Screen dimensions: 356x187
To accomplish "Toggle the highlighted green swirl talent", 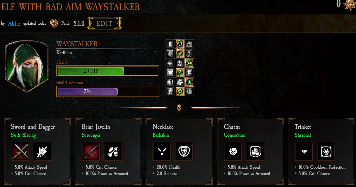I will (189, 63).
